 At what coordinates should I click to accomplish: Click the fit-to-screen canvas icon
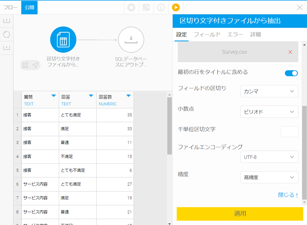click(x=25, y=65)
